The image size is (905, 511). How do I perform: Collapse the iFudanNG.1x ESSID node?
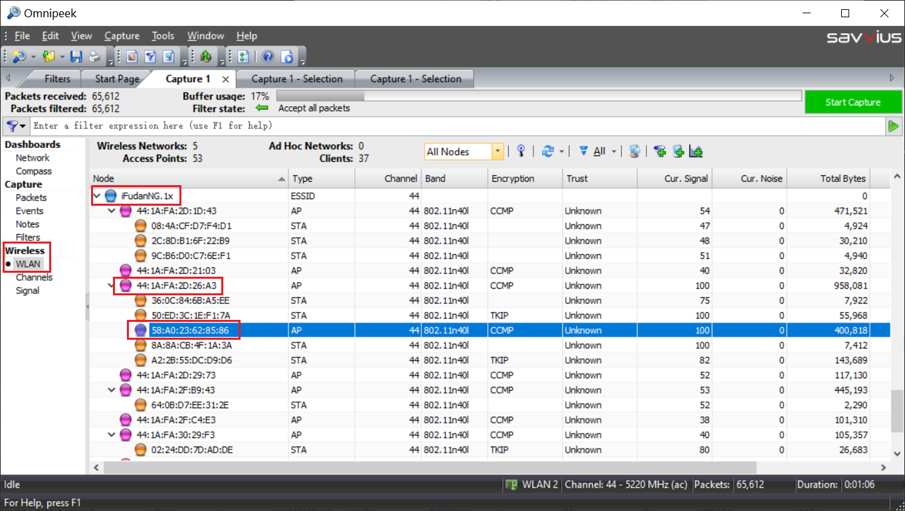[98, 196]
